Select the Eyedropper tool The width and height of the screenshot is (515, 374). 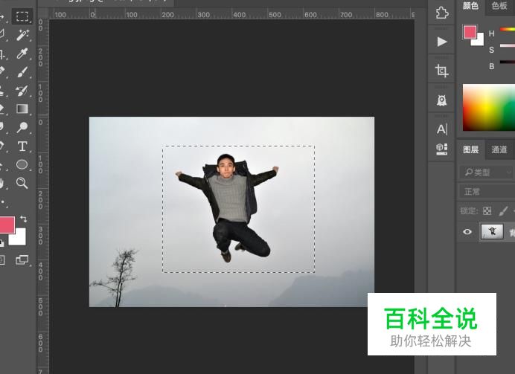click(22, 53)
